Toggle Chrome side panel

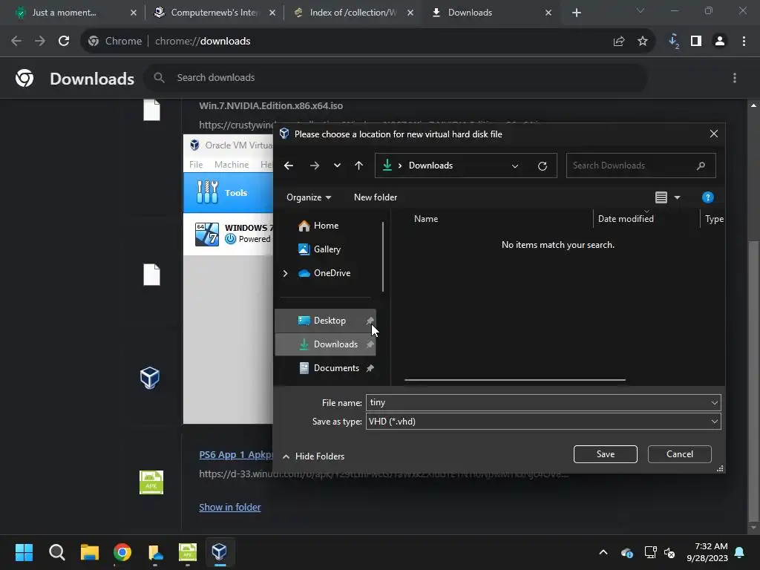coord(696,42)
